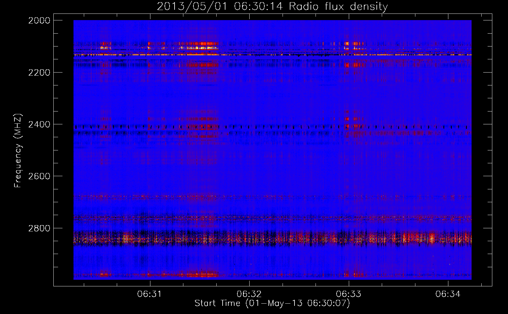
Task: Click the "Start Time (01-May-13 06:30:07)" axis label
Action: pos(272,303)
